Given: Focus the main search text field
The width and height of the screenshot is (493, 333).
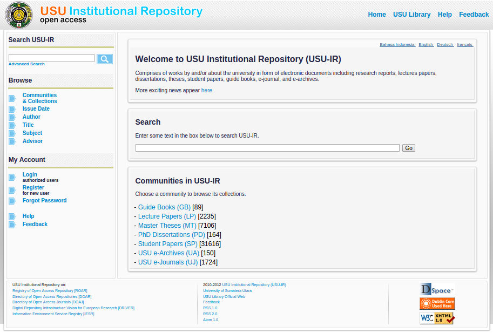Looking at the screenshot, I should pyautogui.click(x=267, y=148).
